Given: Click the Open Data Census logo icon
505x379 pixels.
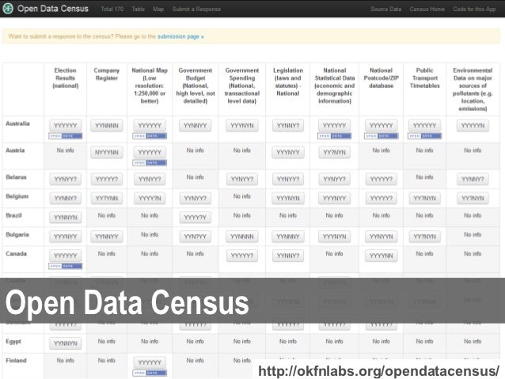Looking at the screenshot, I should [8, 9].
